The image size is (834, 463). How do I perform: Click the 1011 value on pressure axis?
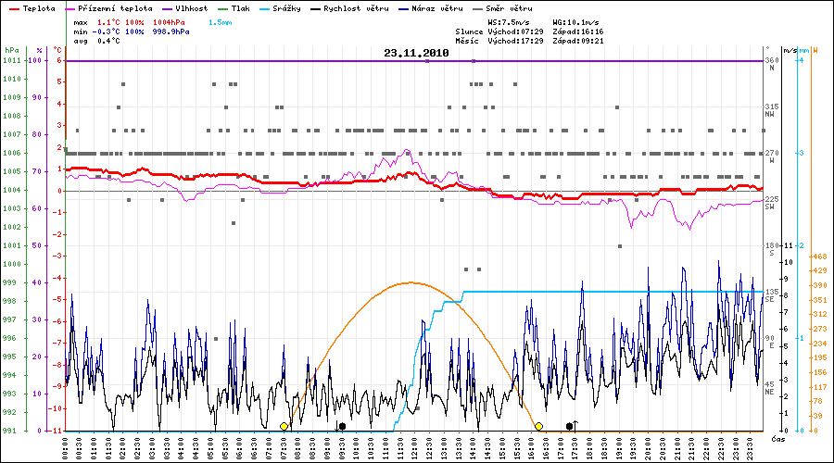(x=12, y=60)
